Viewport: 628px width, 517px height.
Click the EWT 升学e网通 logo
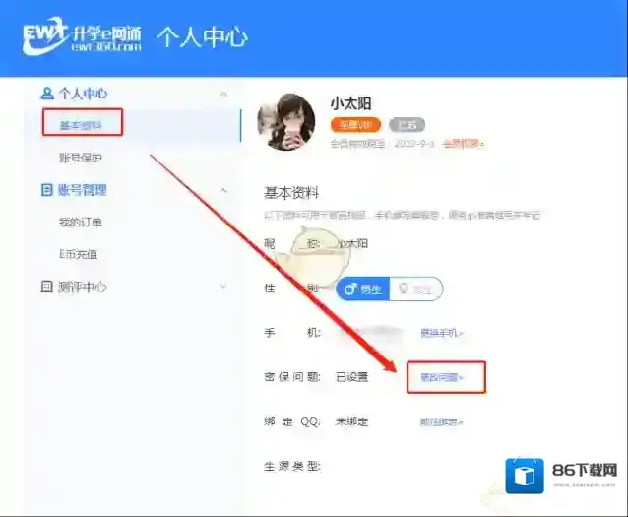coord(82,35)
